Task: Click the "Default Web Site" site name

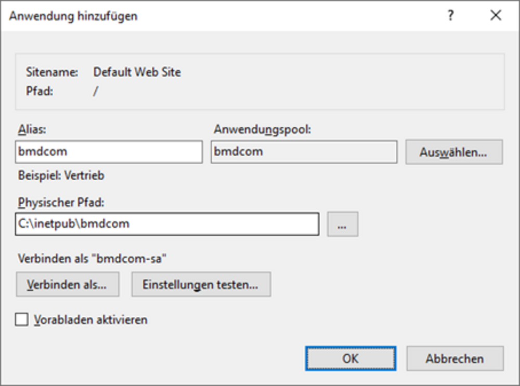Action: tap(137, 72)
